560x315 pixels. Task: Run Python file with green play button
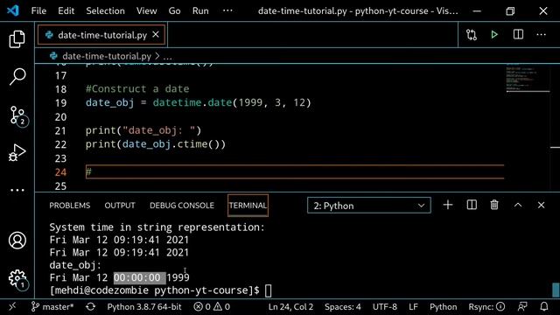(494, 35)
